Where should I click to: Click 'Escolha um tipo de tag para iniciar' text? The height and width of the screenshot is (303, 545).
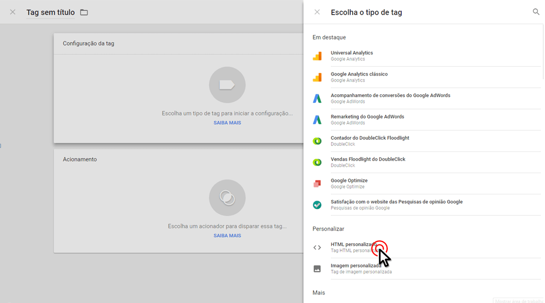[x=227, y=113]
